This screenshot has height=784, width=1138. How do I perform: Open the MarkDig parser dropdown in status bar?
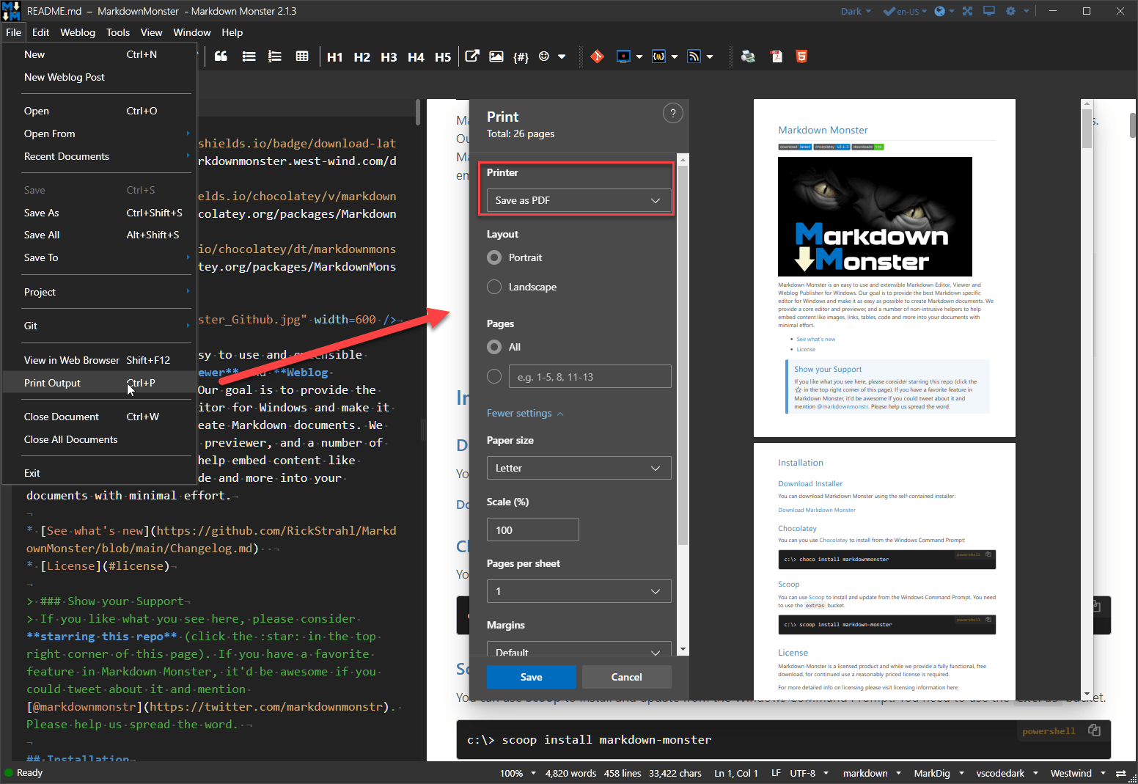938,773
